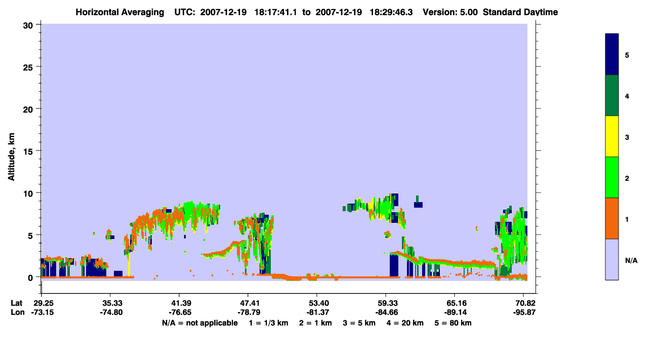
Task: Click the dark green colorbar segment labeled 4
Action: [612, 95]
